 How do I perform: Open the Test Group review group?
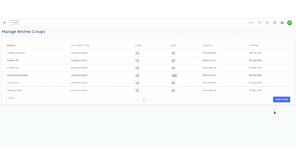(13, 83)
